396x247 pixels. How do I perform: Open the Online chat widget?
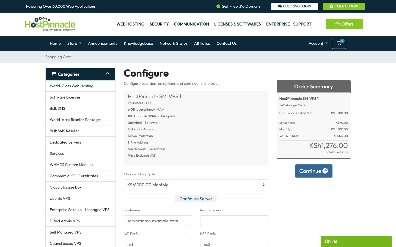356,242
